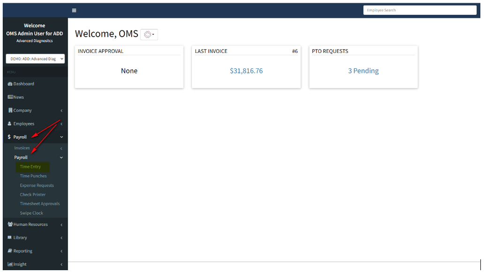Collapse the Payroll submenu chevron

coord(61,157)
